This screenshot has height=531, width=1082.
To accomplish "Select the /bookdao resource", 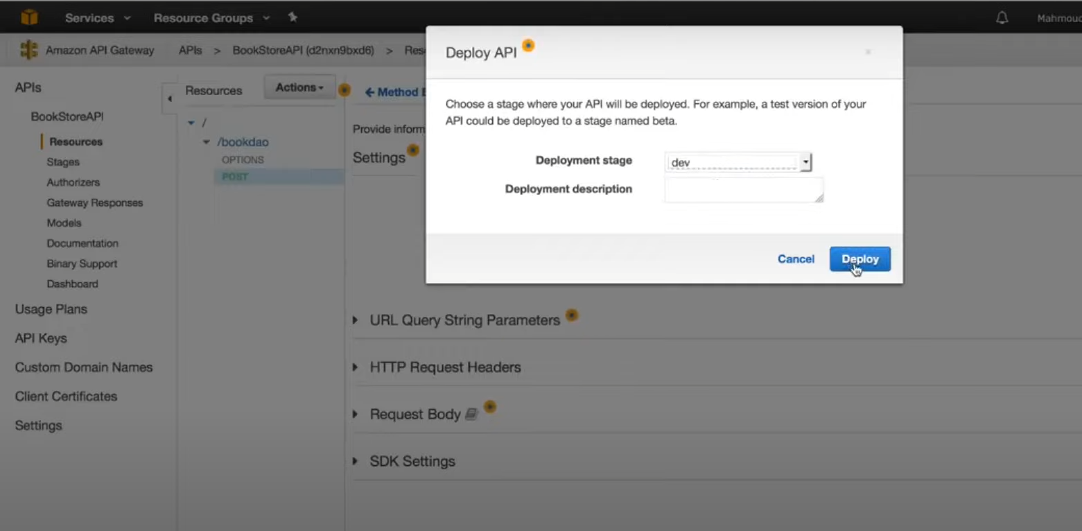I will click(x=243, y=142).
